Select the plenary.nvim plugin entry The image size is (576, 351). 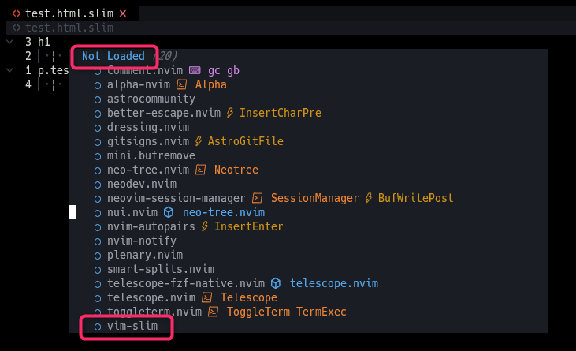(x=145, y=255)
